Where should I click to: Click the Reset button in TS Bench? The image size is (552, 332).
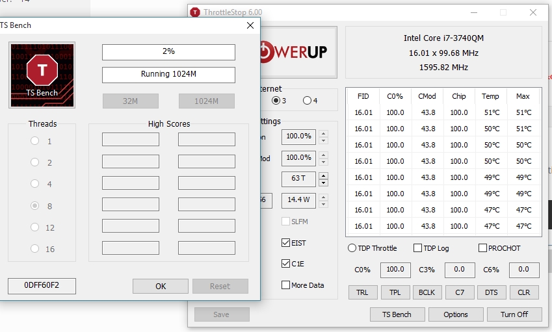pyautogui.click(x=220, y=287)
